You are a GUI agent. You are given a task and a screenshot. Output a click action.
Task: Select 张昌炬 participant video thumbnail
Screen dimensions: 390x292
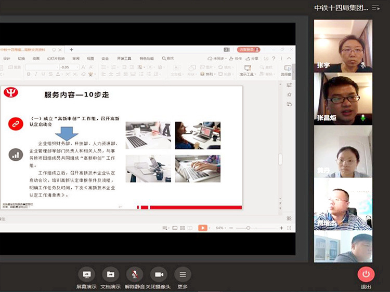click(343, 98)
